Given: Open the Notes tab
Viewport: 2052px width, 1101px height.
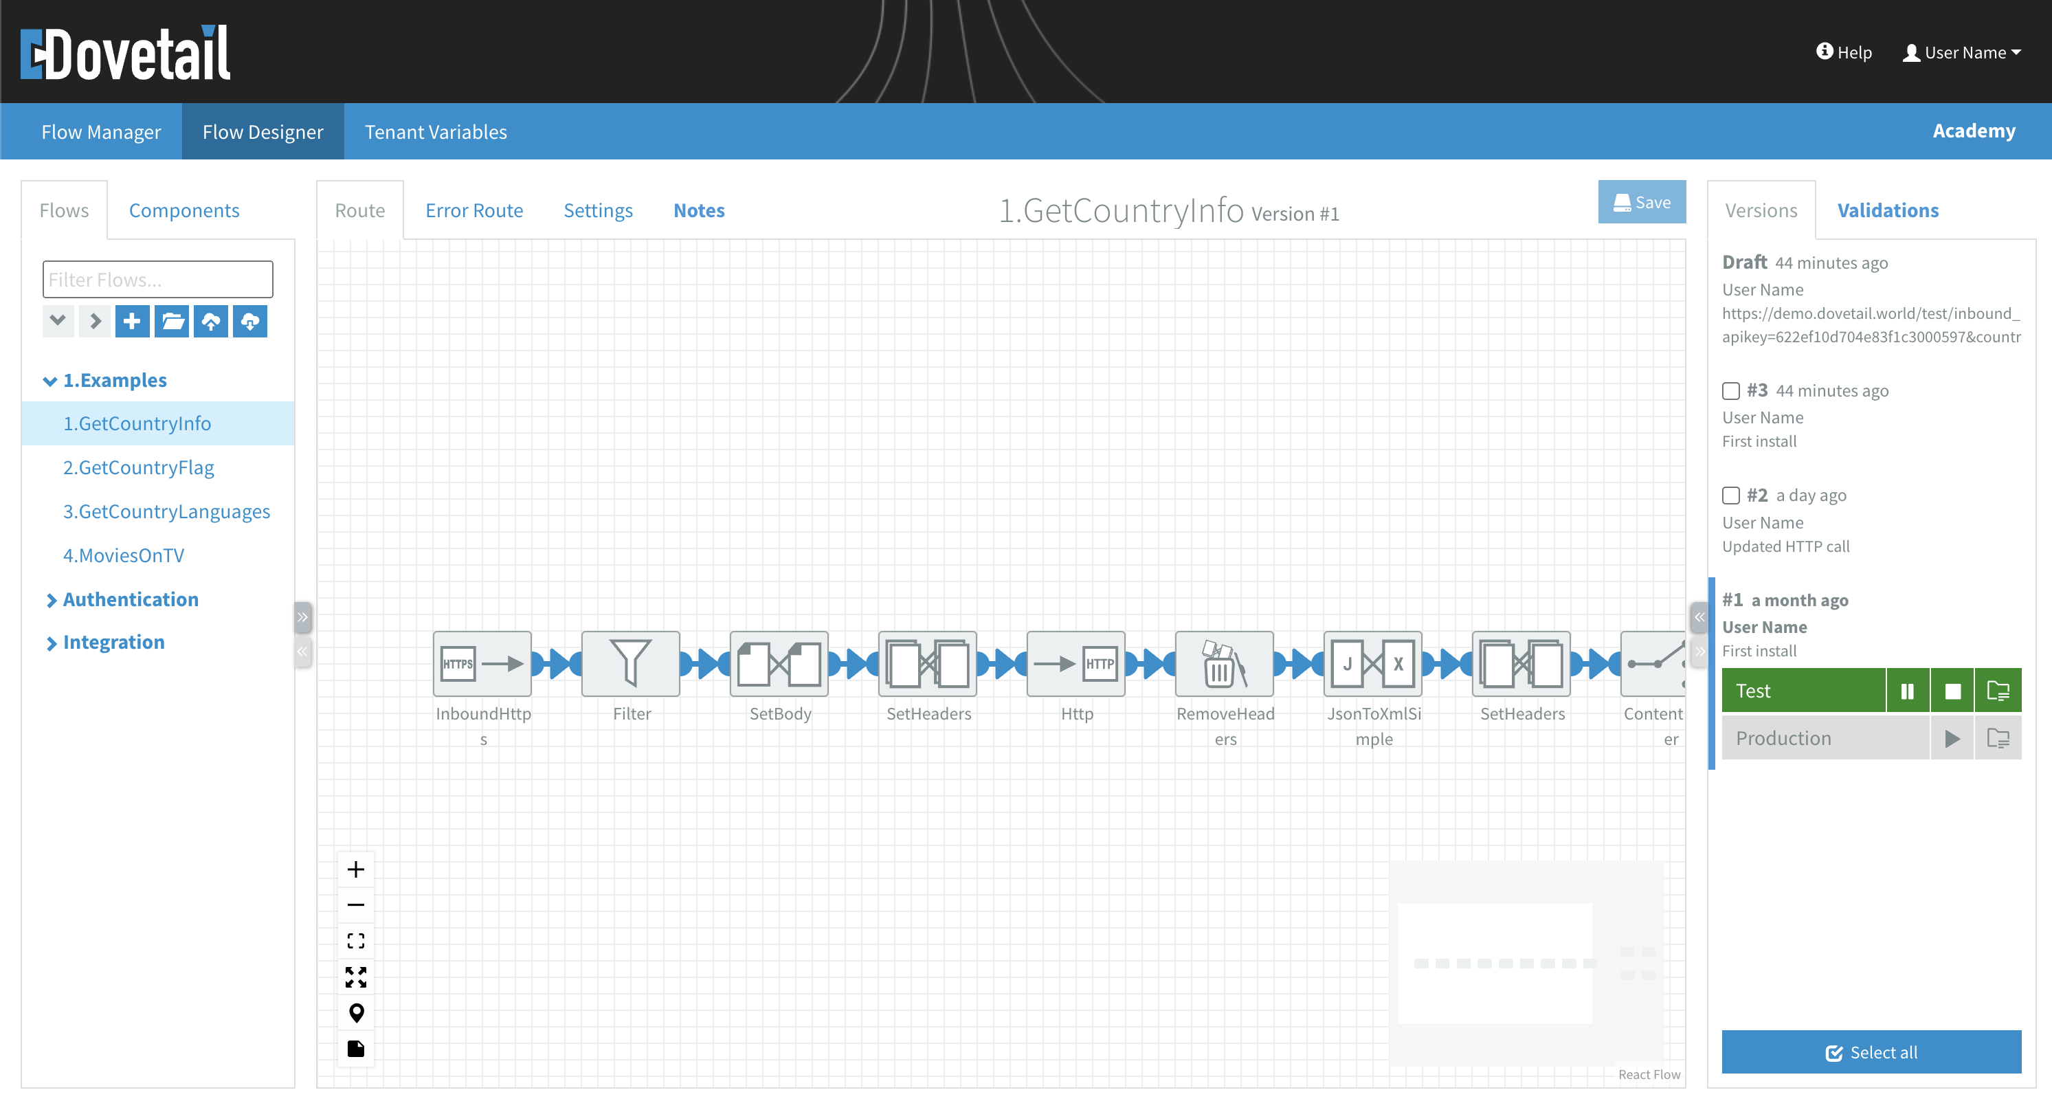Looking at the screenshot, I should [x=699, y=210].
